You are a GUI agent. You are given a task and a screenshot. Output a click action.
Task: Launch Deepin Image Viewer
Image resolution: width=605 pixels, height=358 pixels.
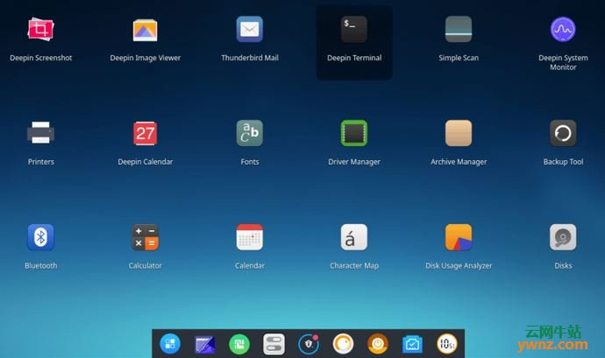[145, 29]
